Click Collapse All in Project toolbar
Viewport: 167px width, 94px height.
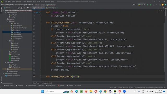24,8
